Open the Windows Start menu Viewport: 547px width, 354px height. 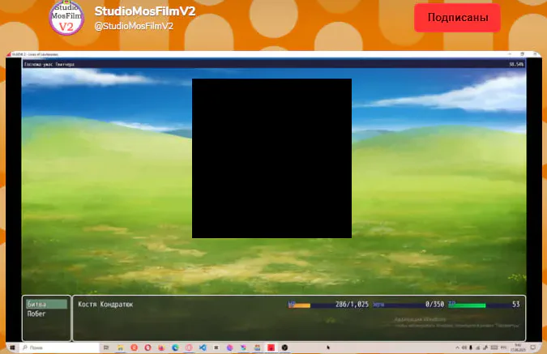tap(12, 348)
